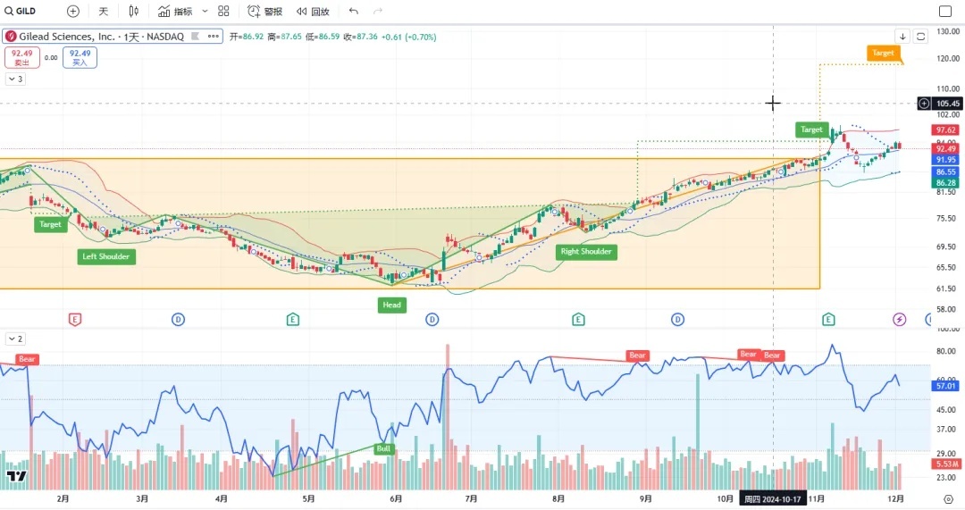
Task: Click the red E earnings marker near 2月
Action: click(x=75, y=319)
